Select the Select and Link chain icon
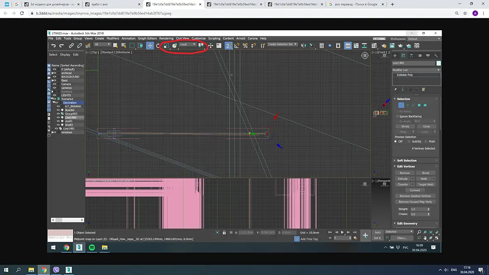This screenshot has height=275, width=489. [x=71, y=46]
